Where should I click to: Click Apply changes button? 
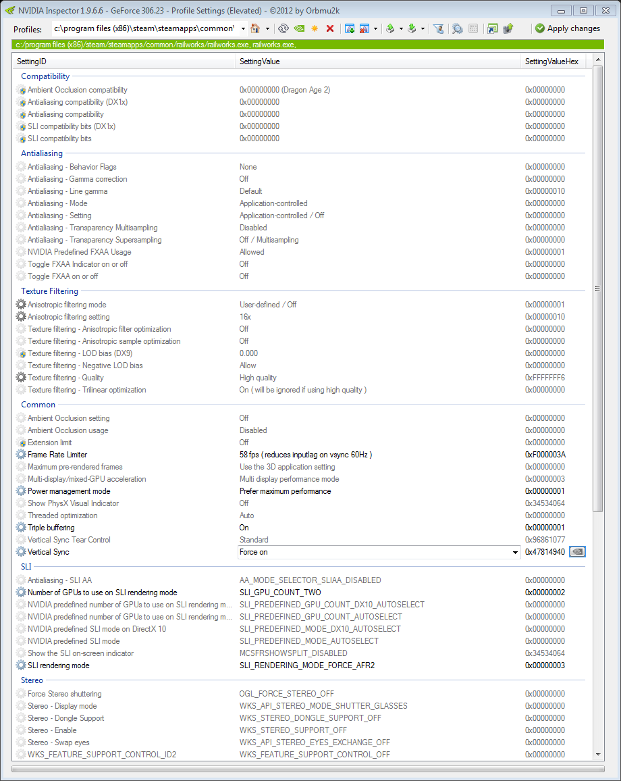coord(568,28)
